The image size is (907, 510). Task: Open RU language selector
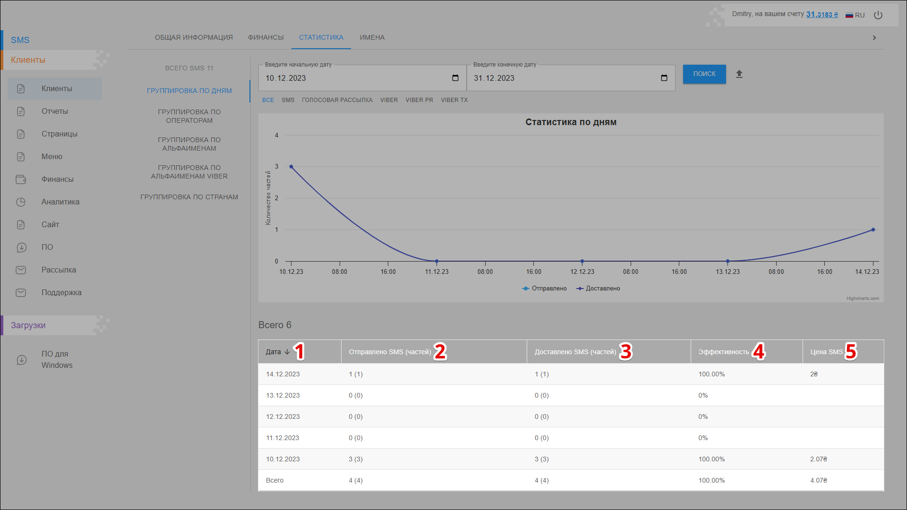855,15
